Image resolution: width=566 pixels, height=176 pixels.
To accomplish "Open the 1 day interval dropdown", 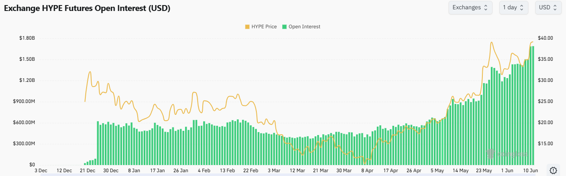I will 513,8.
